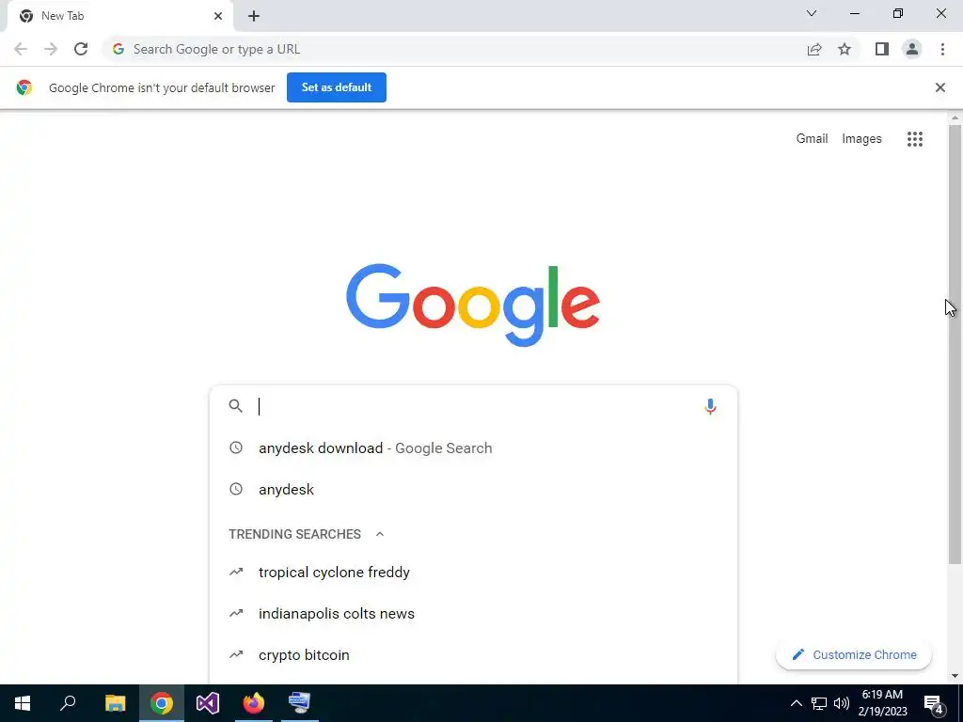Close the New Tab tab
Viewport: 963px width, 722px height.
[x=218, y=16]
